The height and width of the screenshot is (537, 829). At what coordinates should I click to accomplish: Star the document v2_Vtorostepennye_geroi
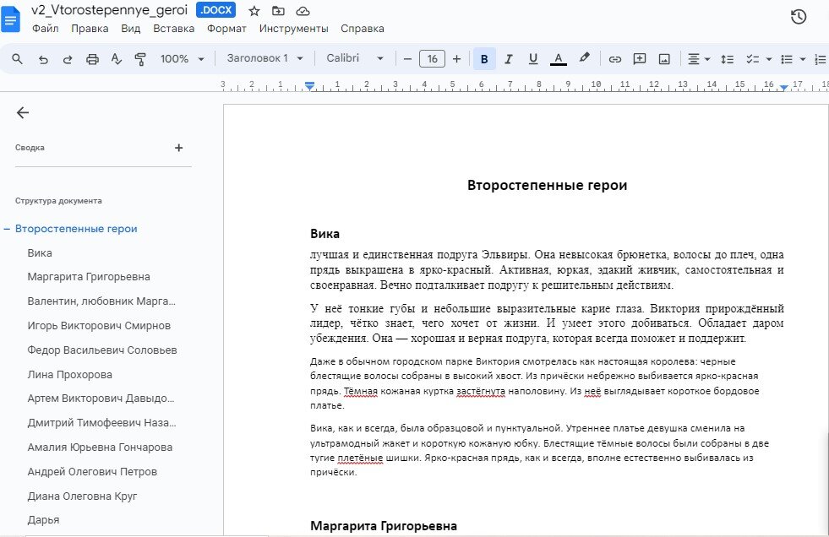[x=254, y=11]
